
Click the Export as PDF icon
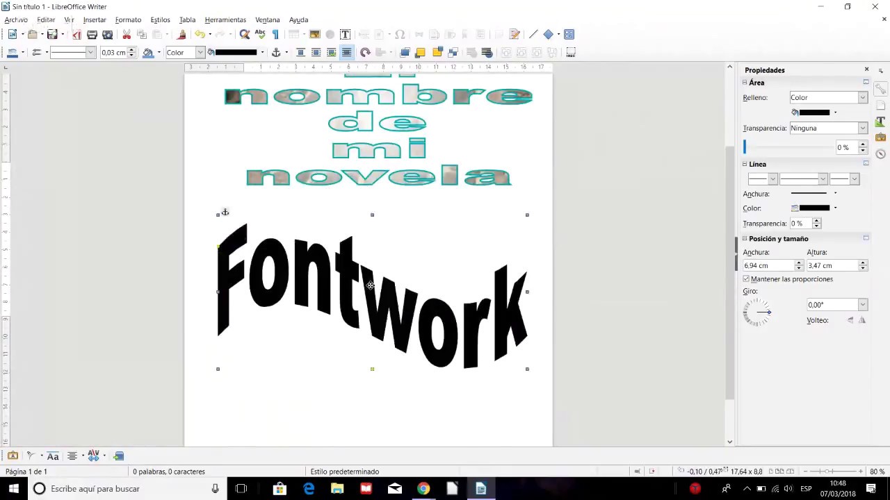pos(76,34)
